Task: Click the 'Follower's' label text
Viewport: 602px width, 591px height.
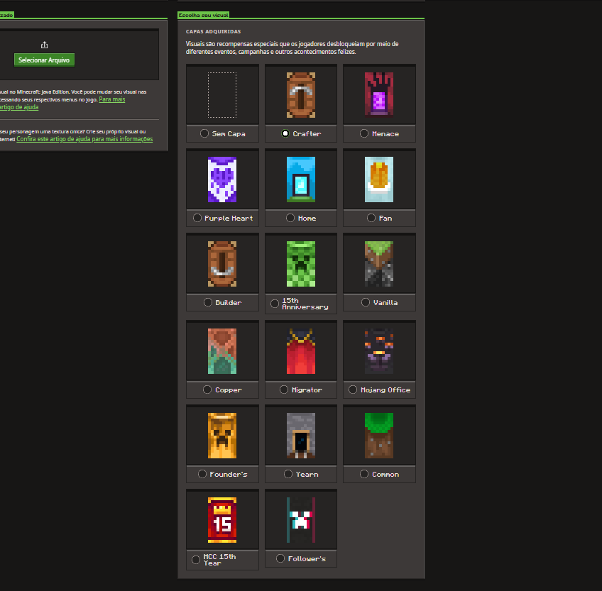Action: point(307,559)
